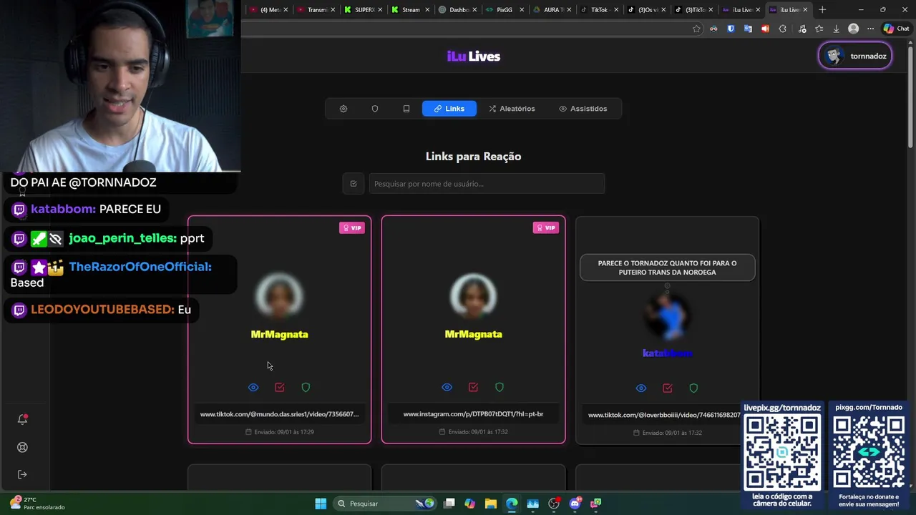Mark the MrMagnata TikTok card with its red checkbox
This screenshot has width=916, height=515.
pos(280,387)
